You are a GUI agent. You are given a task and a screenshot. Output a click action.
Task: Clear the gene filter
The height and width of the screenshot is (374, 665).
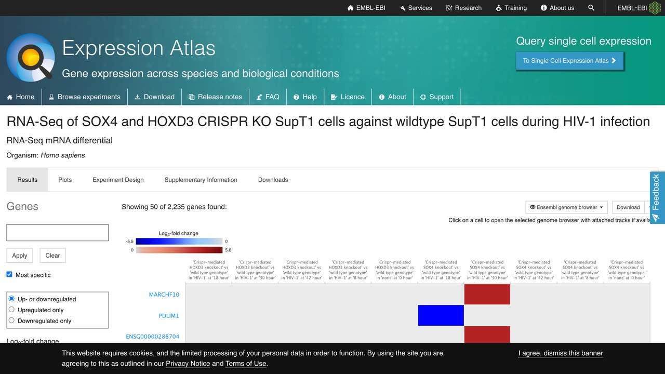(x=53, y=256)
